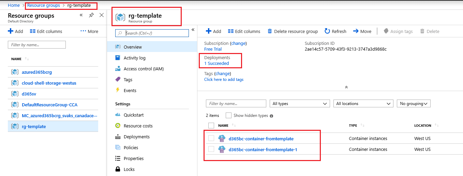Screen dimensions: 463x176
Task: Check the d365bc-container-fromtemplate-1 row checkbox
Action: [x=211, y=149]
